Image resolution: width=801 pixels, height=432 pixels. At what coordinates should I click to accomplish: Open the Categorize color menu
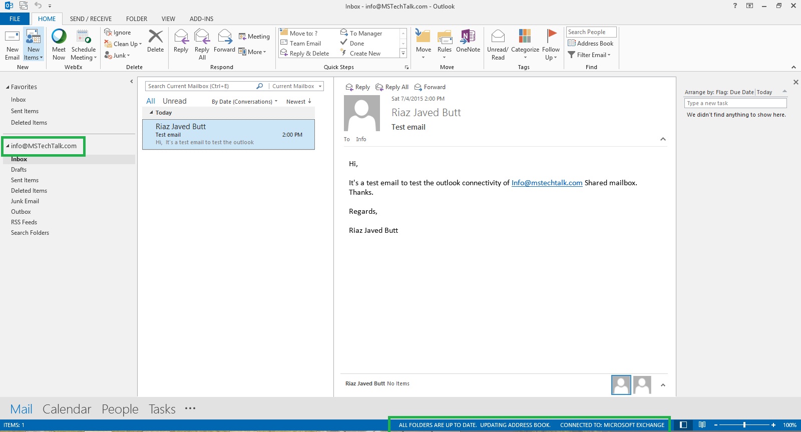tap(525, 44)
